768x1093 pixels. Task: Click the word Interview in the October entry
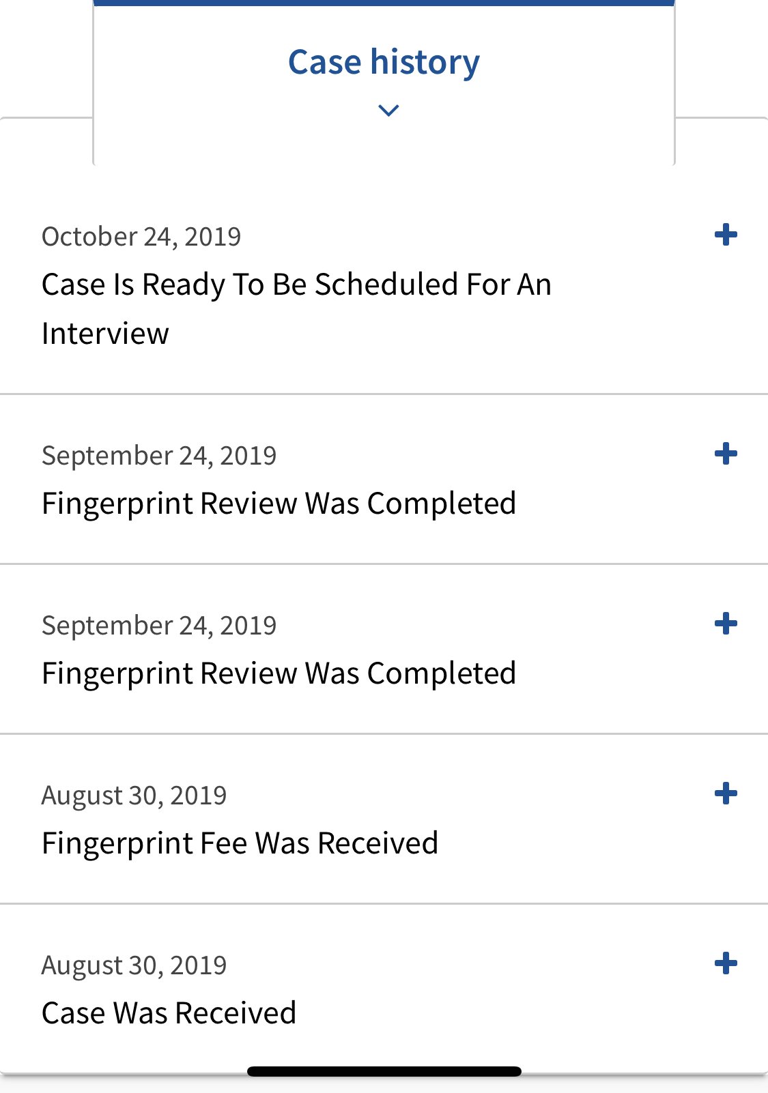pos(105,334)
